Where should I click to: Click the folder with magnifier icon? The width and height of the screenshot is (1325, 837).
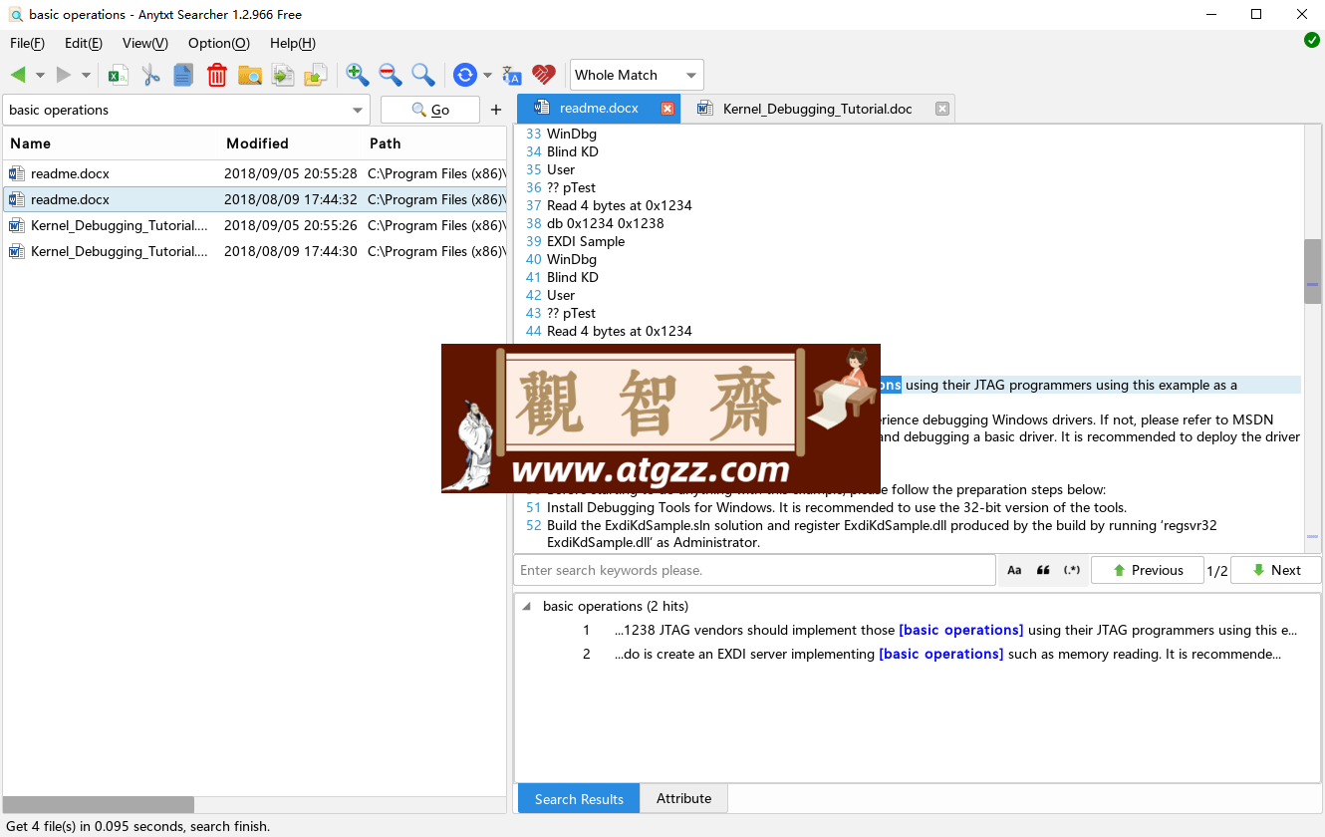(x=249, y=75)
